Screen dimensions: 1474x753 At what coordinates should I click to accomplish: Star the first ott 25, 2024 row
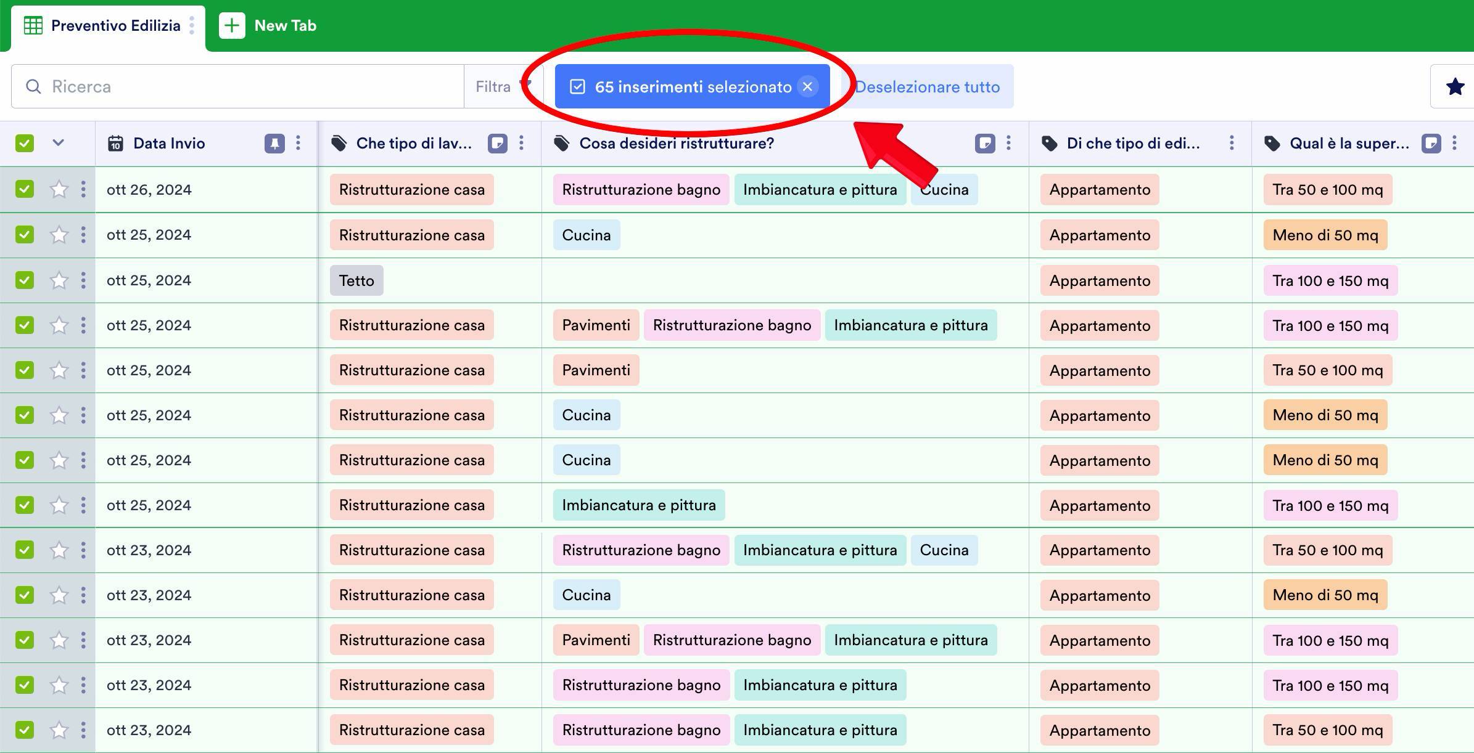click(59, 234)
